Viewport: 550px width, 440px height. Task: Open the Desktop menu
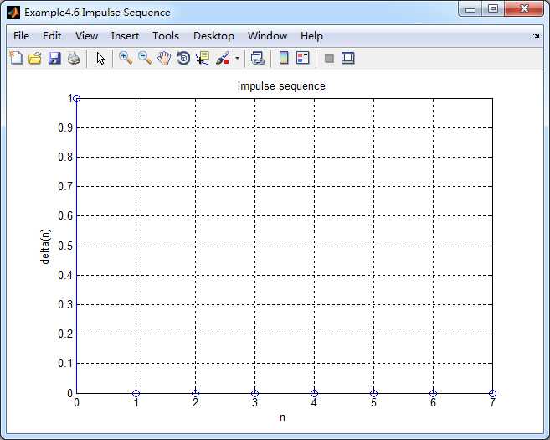pyautogui.click(x=213, y=36)
